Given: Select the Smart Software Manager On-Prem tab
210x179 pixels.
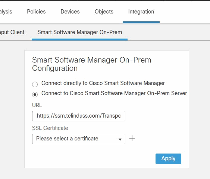Looking at the screenshot, I should pos(80,32).
